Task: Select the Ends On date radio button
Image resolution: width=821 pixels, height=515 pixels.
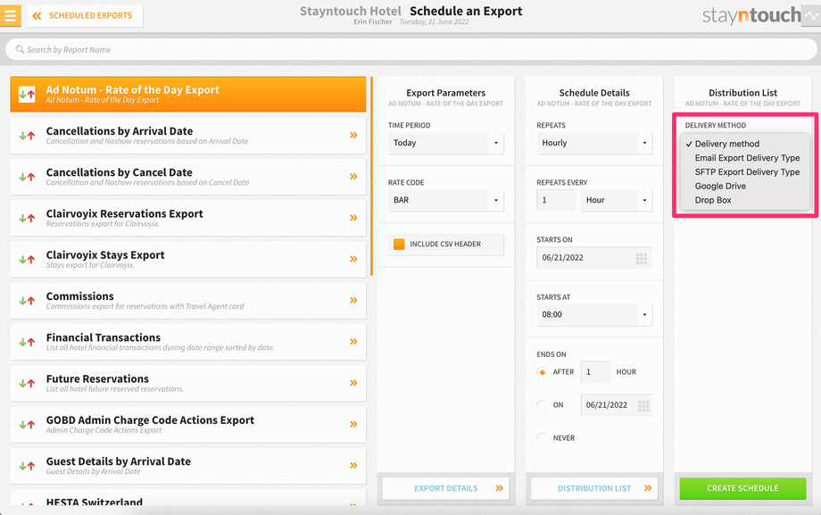Action: pos(542,405)
